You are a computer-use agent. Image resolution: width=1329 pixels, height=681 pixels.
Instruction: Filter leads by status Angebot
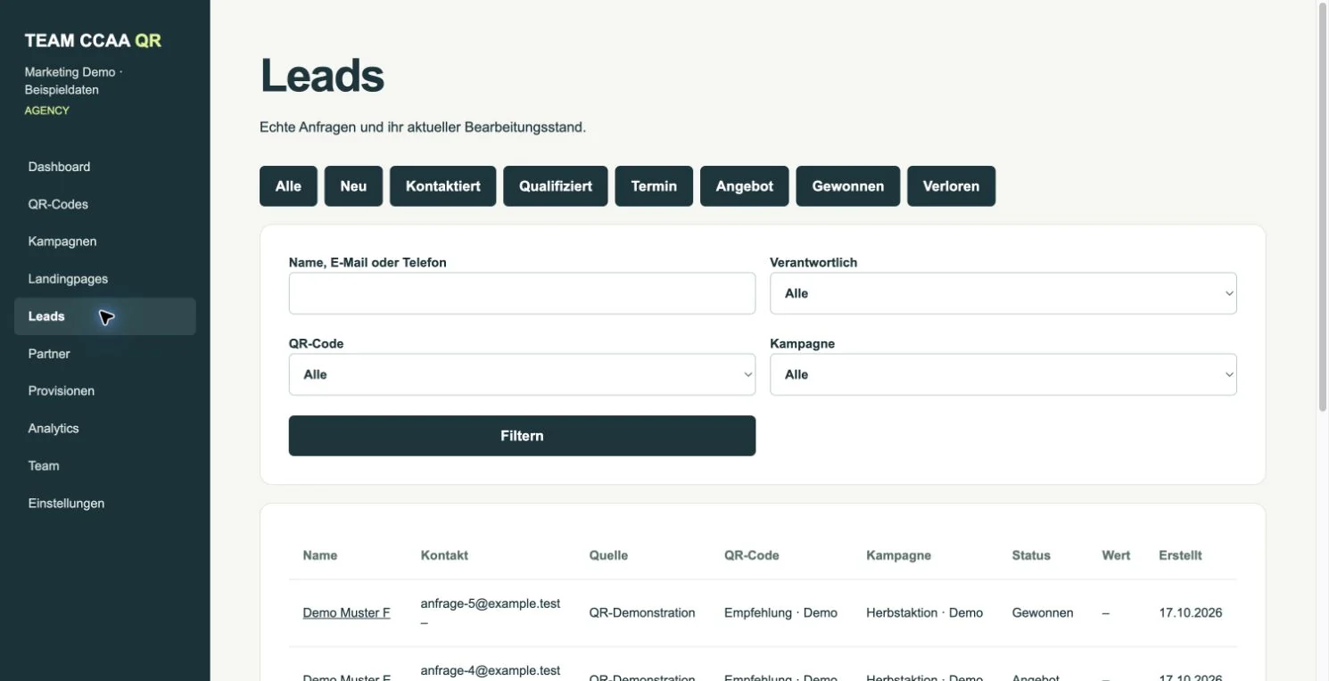click(745, 186)
